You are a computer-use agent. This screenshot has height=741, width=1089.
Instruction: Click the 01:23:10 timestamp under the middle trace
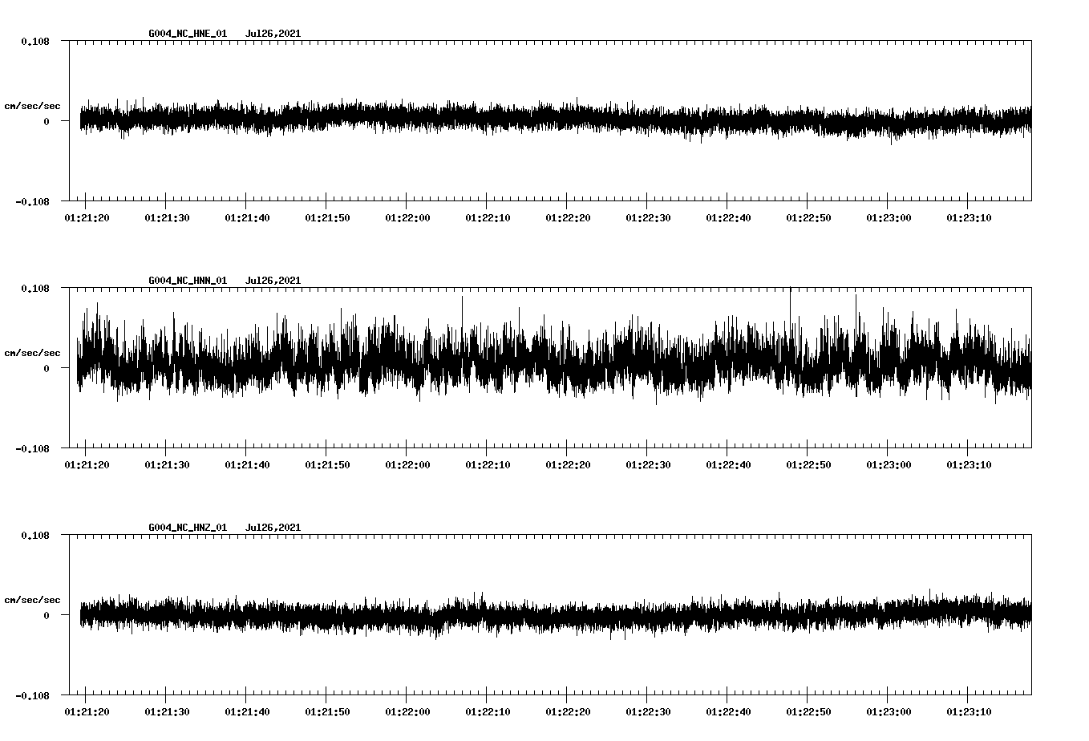coord(970,464)
